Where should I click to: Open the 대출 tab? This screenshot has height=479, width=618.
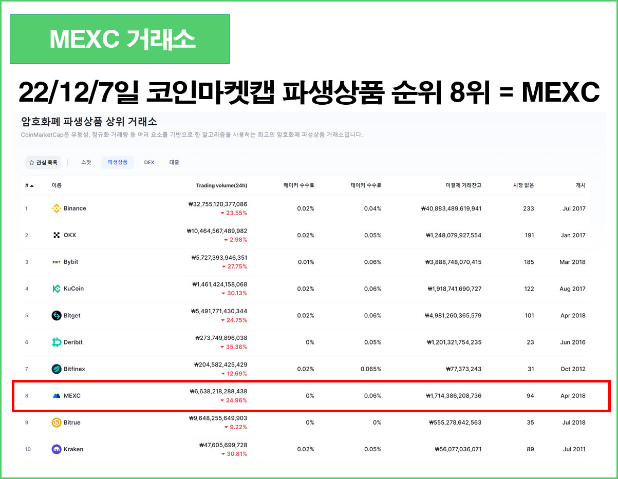point(175,162)
